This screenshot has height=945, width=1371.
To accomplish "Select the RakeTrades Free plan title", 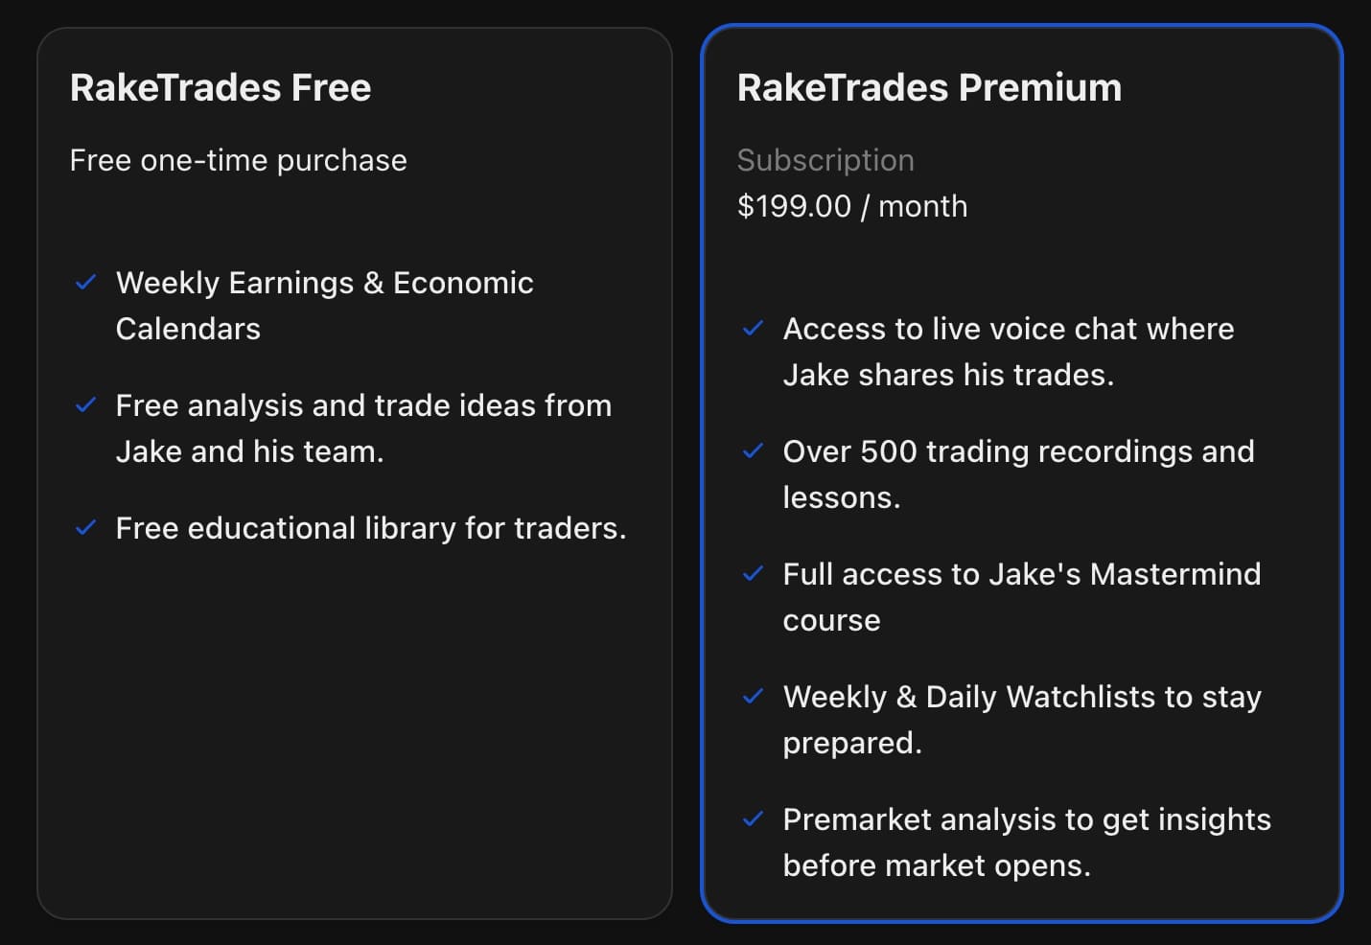I will coord(221,87).
